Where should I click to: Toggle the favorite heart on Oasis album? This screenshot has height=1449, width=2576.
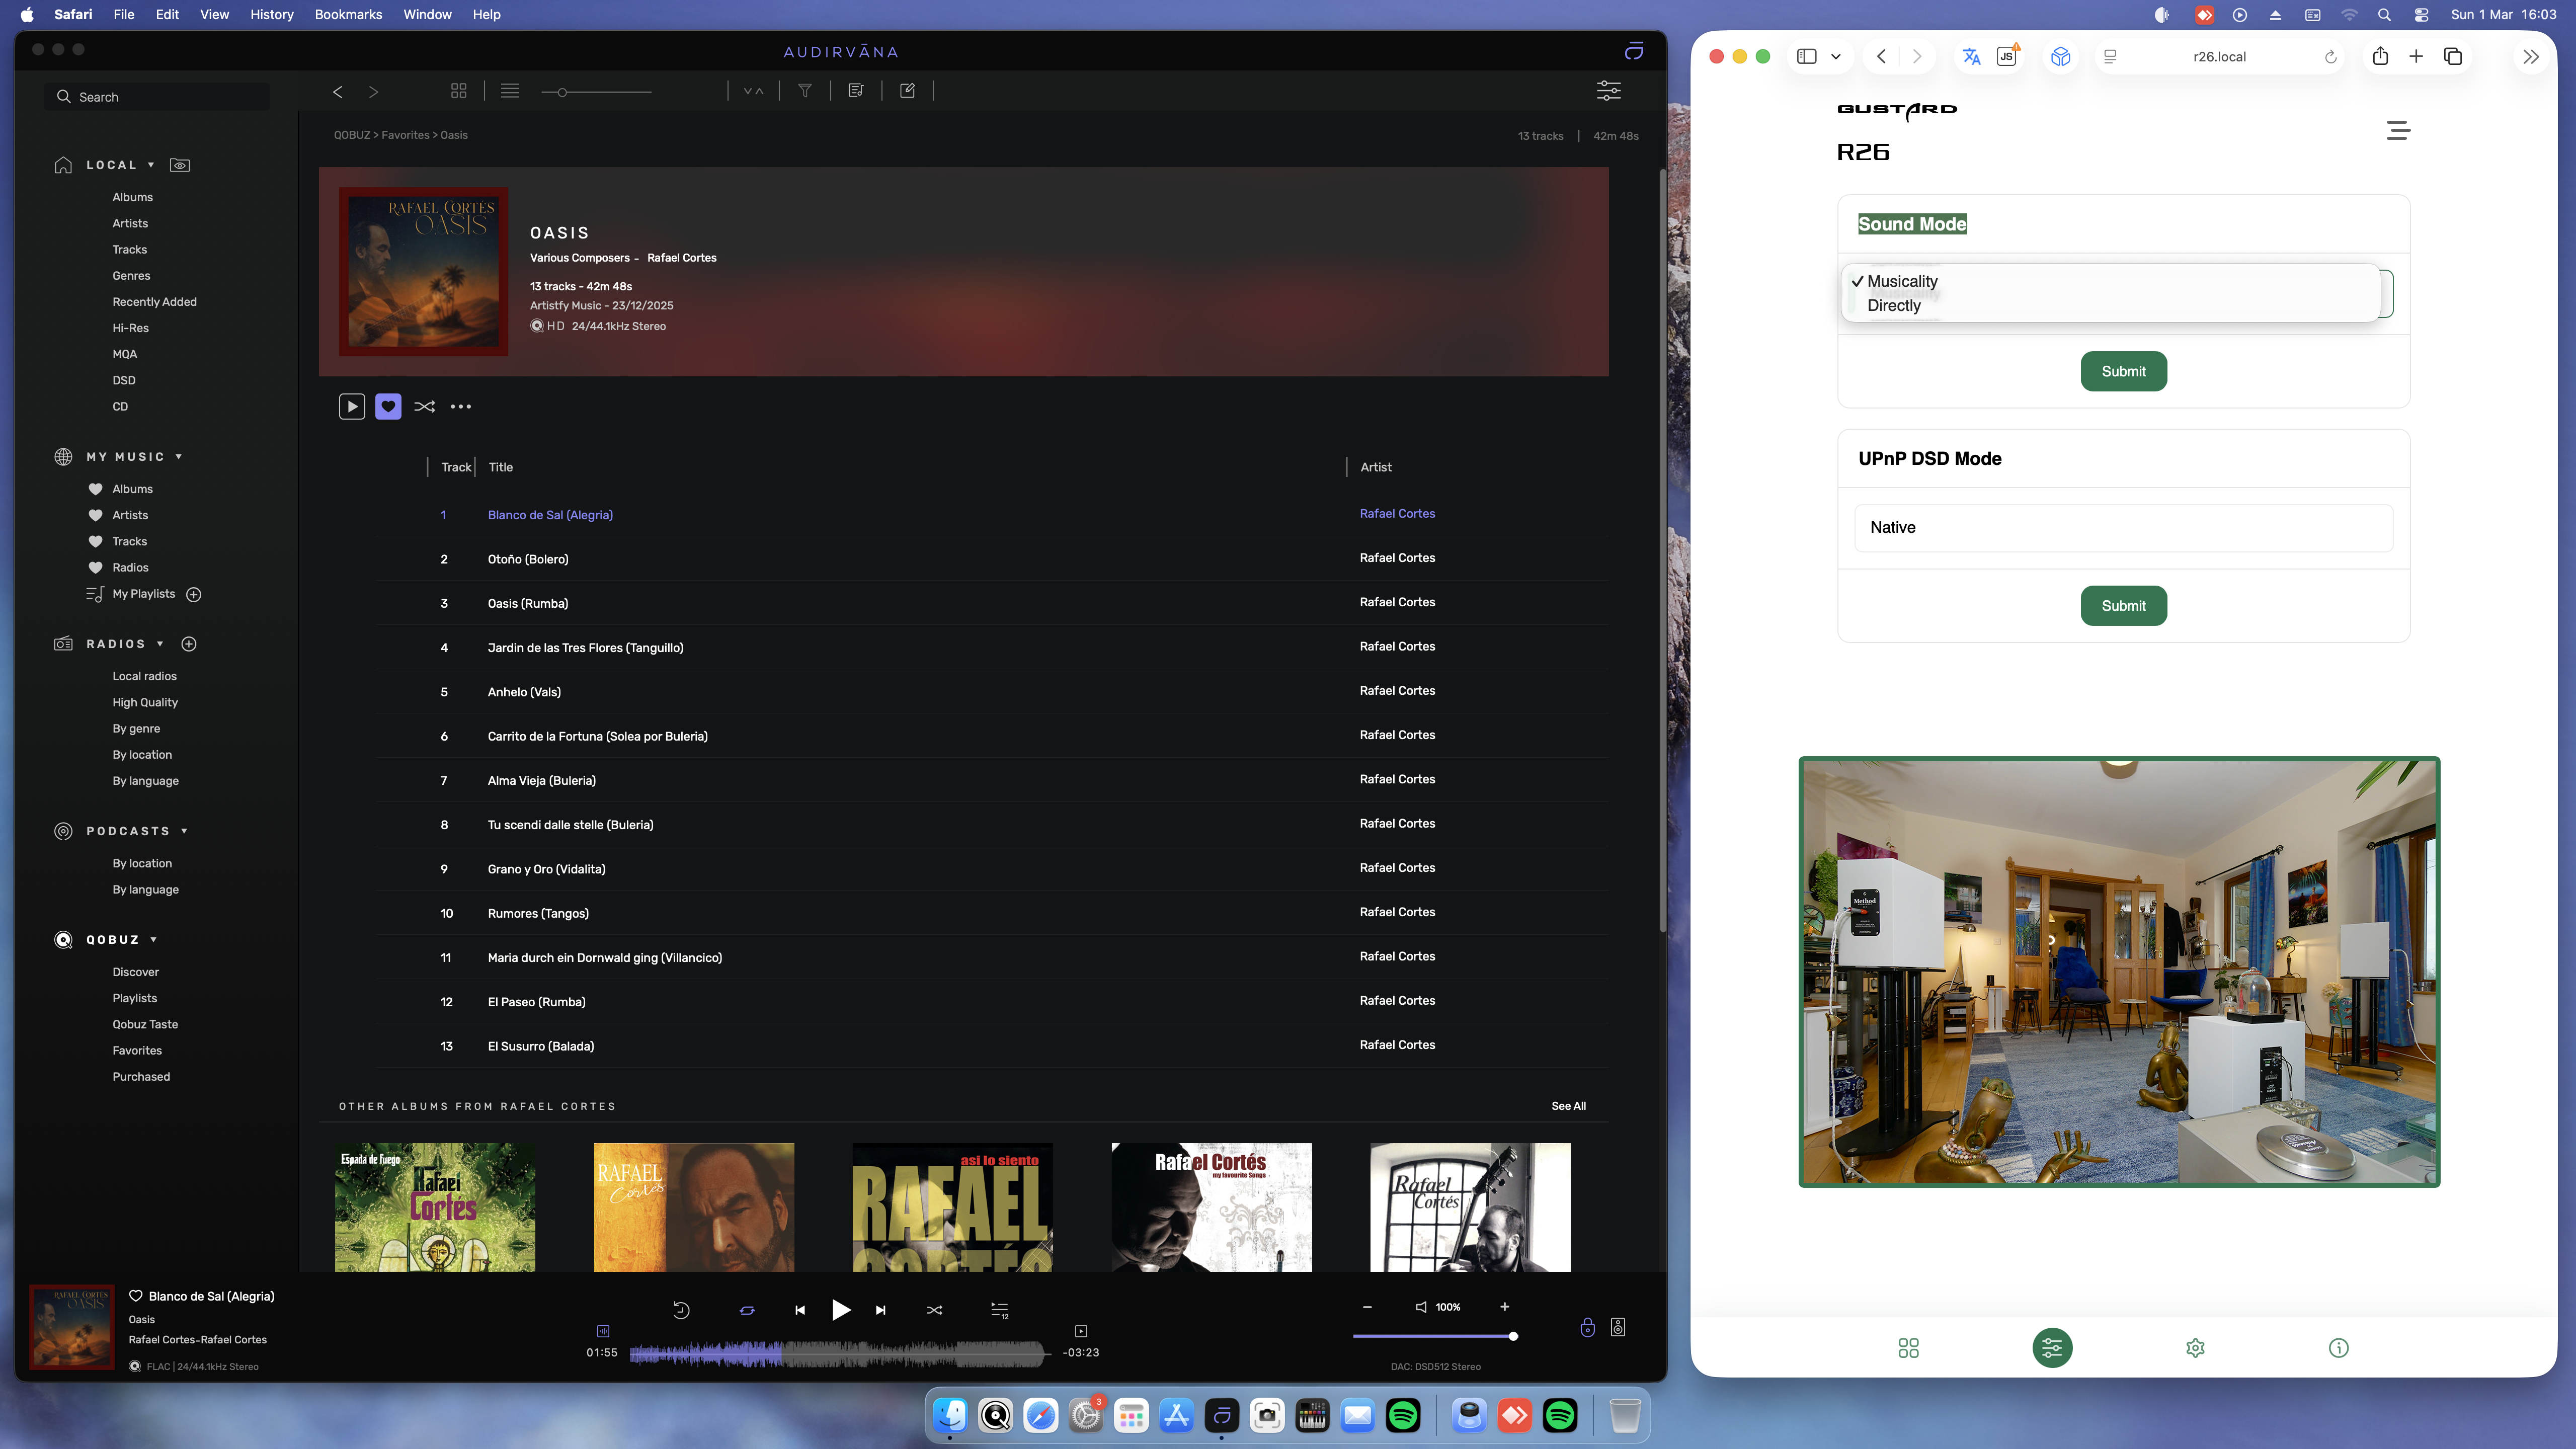pyautogui.click(x=388, y=406)
